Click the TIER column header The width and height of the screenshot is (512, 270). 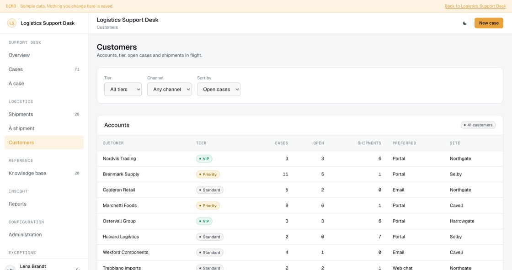(201, 143)
